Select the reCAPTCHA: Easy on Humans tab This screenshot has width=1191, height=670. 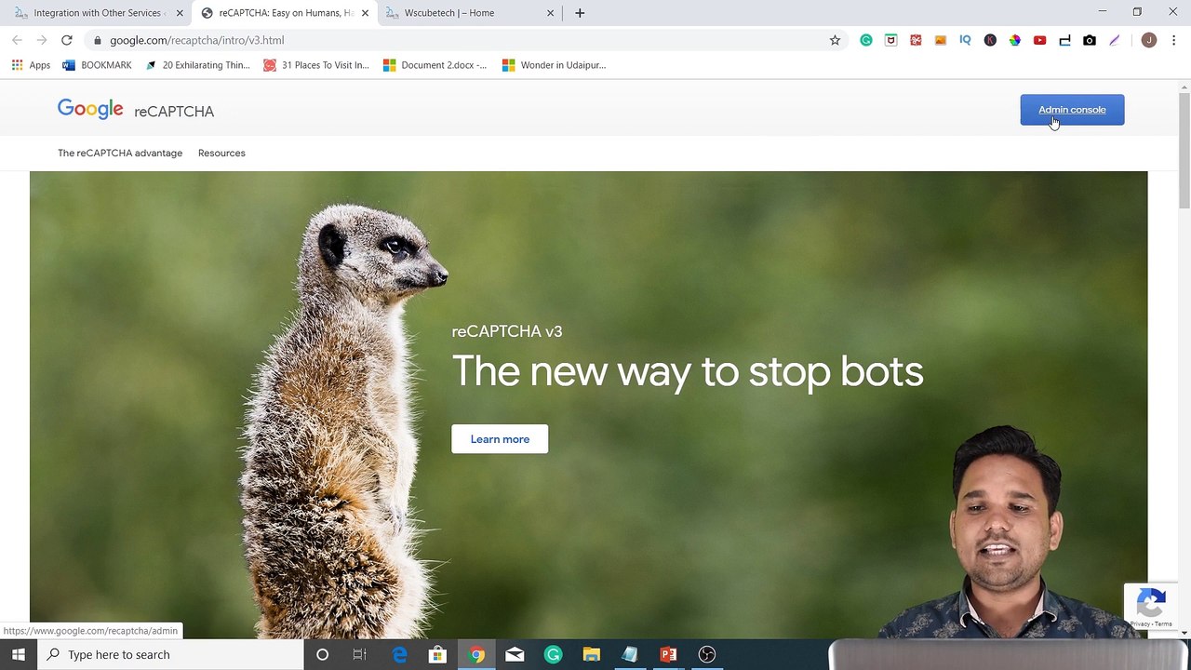284,13
